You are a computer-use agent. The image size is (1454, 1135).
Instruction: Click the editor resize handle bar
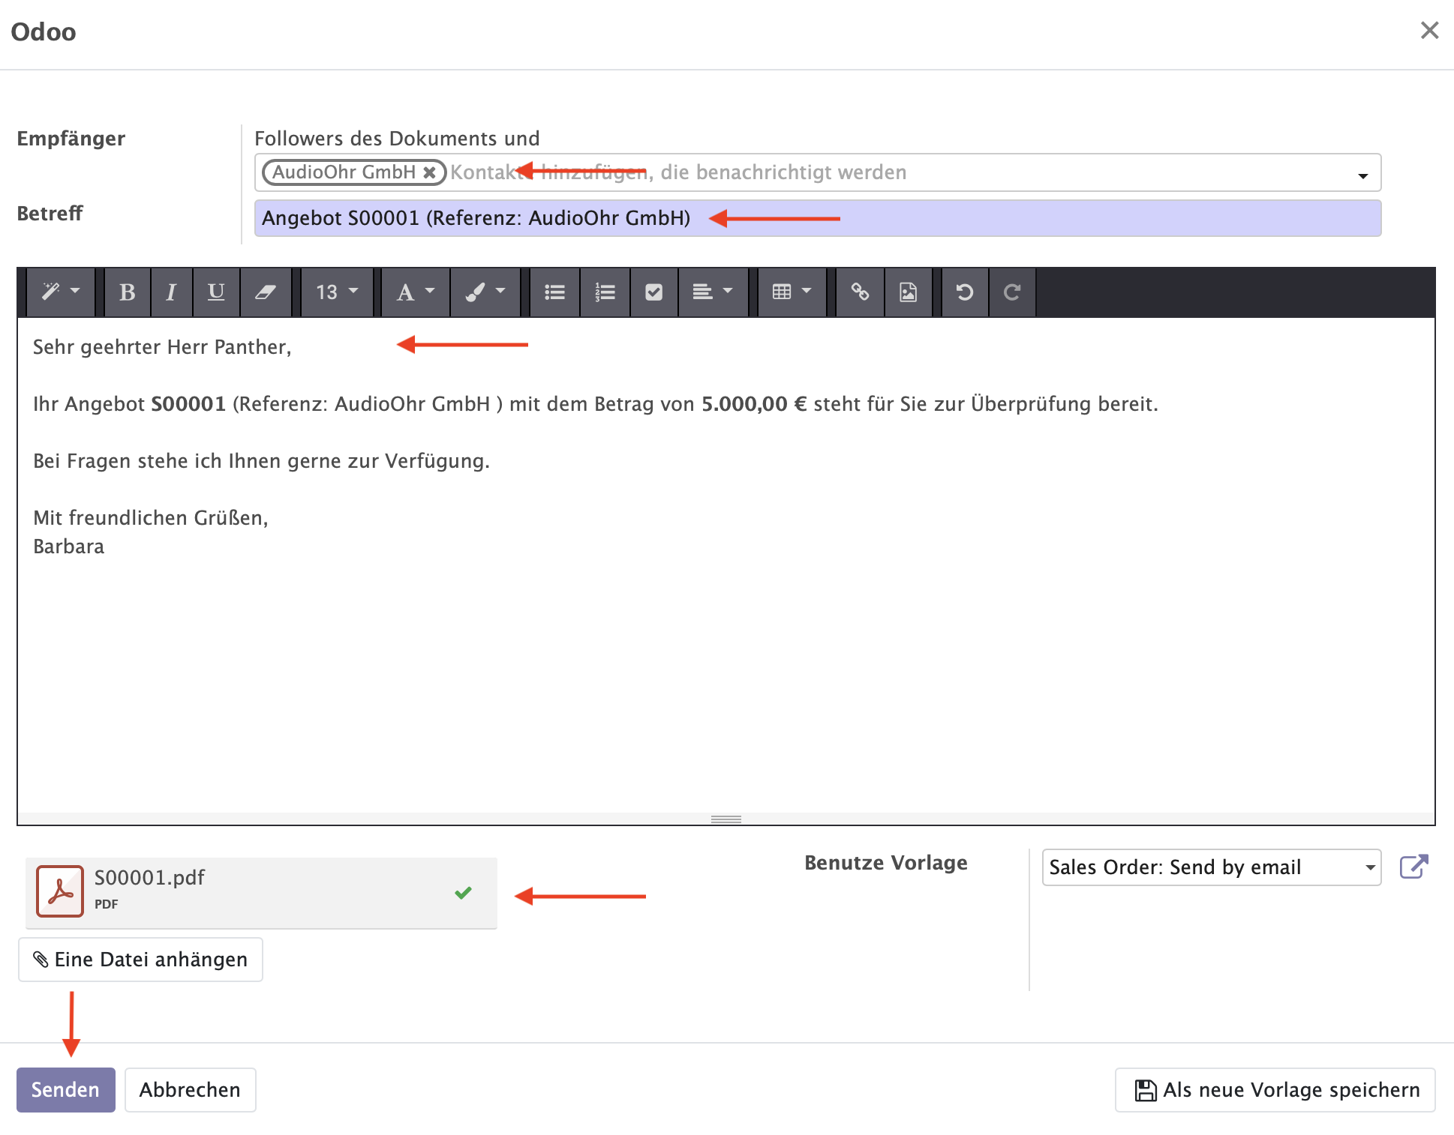(726, 819)
